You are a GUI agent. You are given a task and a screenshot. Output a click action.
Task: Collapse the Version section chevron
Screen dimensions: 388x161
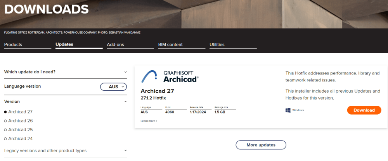tap(125, 102)
